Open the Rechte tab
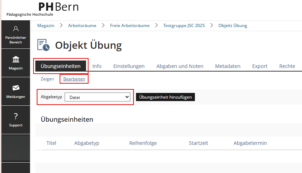302x173 pixels. (287, 66)
